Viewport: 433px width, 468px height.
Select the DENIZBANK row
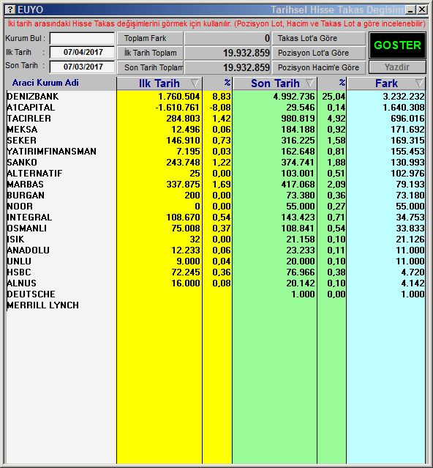[216, 97]
